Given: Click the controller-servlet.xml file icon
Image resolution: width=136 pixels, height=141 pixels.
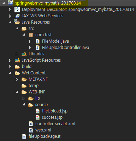Looking at the screenshot, I should click(x=31, y=124).
